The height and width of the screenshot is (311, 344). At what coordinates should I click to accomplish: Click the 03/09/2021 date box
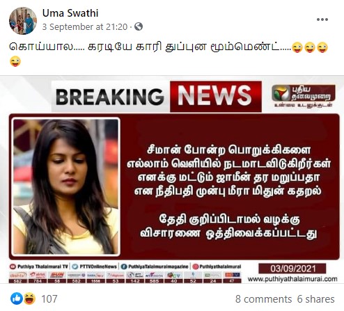pyautogui.click(x=292, y=269)
